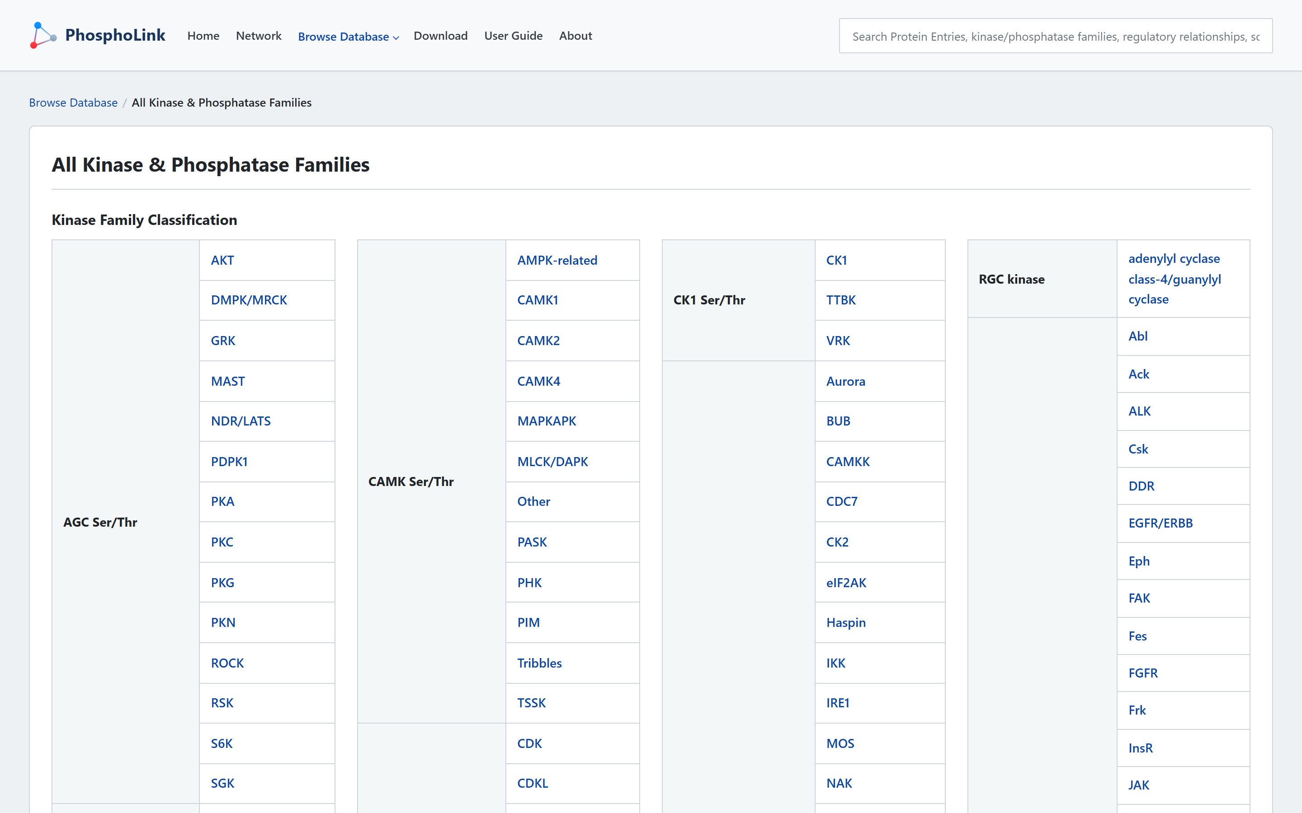Select the PASK family link
1302x813 pixels.
532,542
